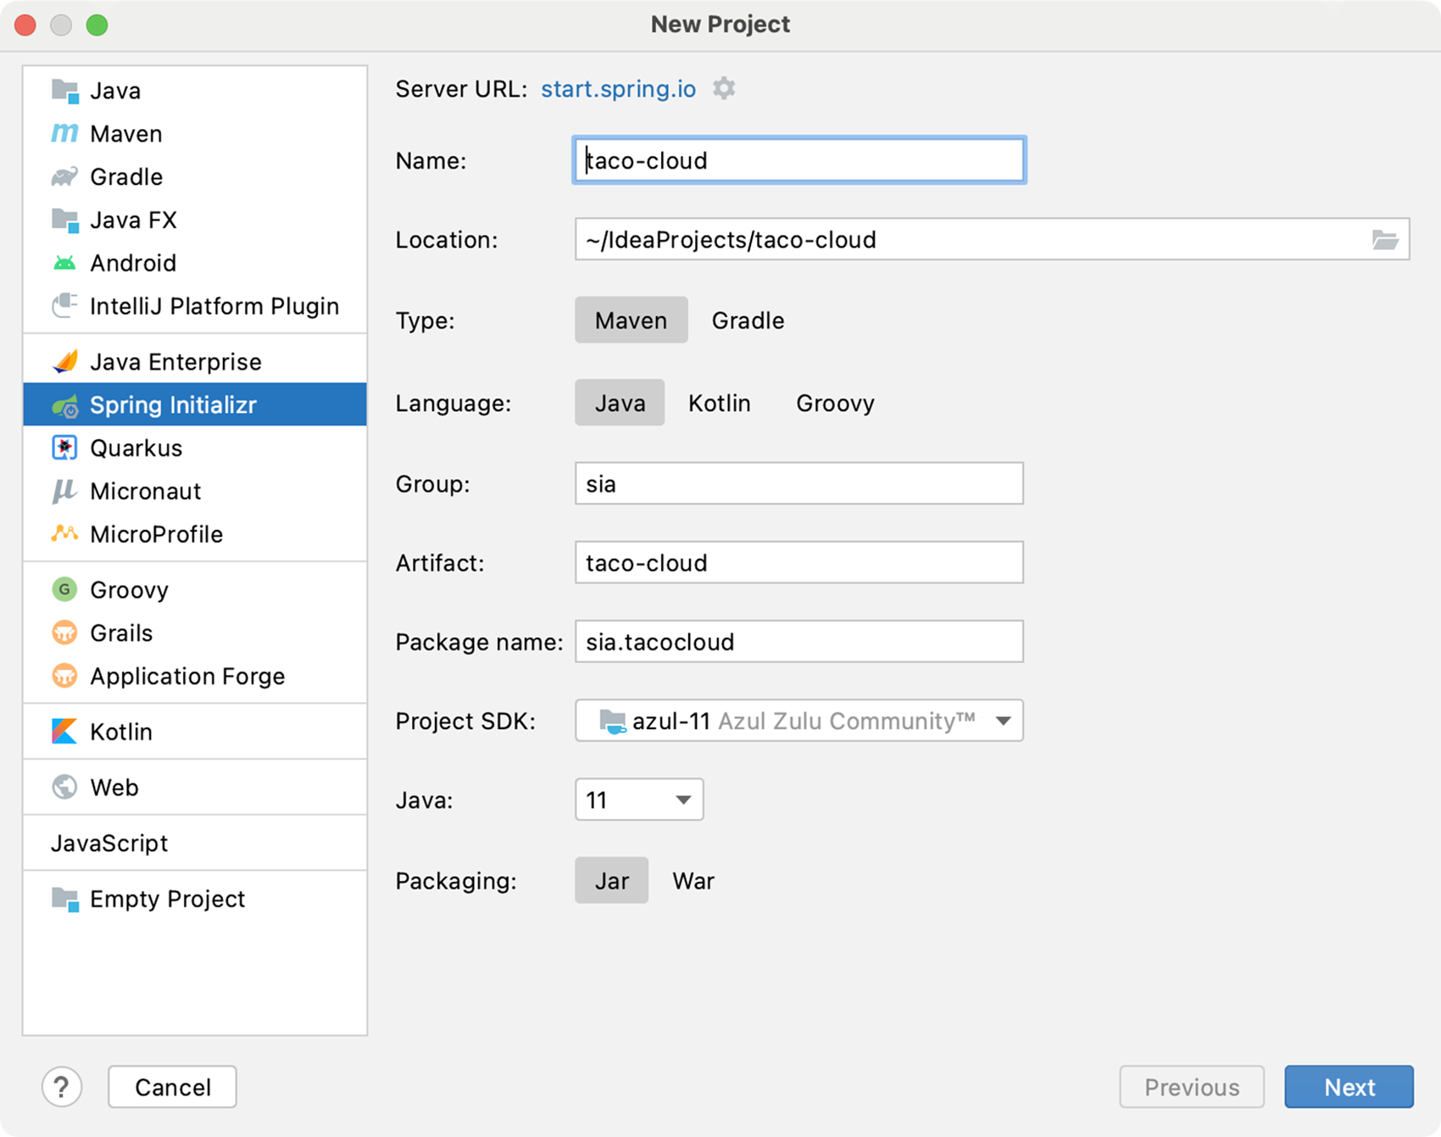The height and width of the screenshot is (1137, 1441).
Task: Select Micronaut project type
Action: 195,492
